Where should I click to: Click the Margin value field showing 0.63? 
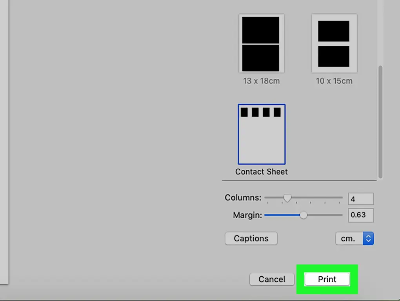(361, 215)
